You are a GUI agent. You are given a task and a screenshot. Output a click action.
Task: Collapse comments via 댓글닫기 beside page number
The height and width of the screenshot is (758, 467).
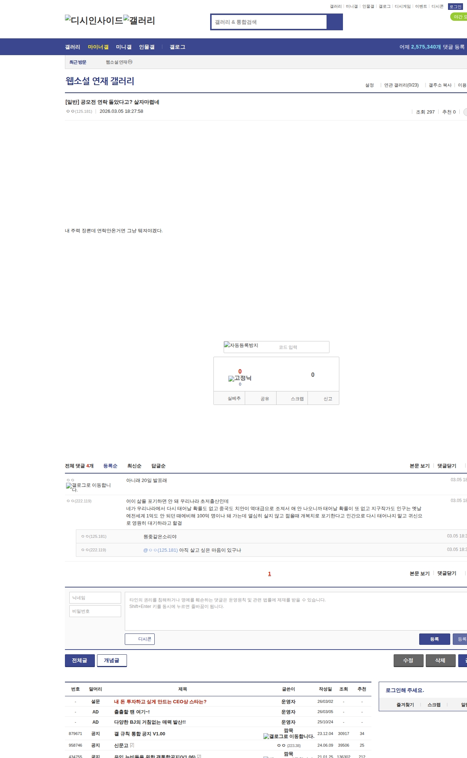coord(447,573)
